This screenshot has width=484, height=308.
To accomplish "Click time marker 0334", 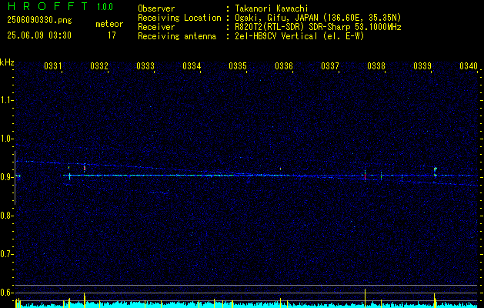I will point(192,65).
